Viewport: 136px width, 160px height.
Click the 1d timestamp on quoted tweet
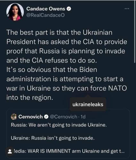[83, 117]
